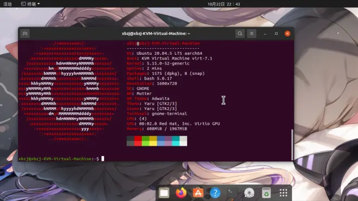Open Ubuntu Software from the dock
The image size is (358, 201).
coord(198,193)
